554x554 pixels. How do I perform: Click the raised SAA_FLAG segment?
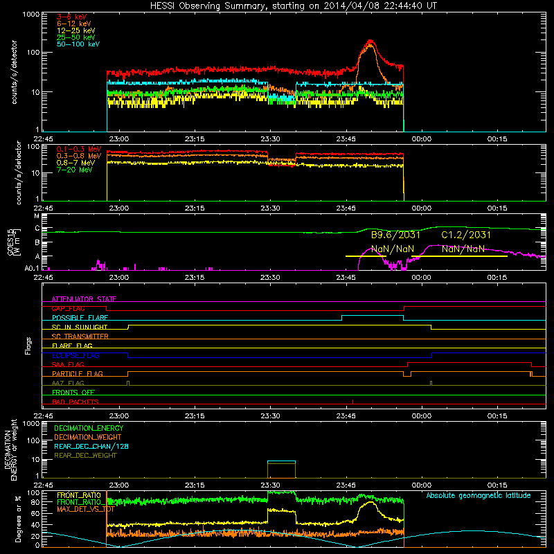(470, 363)
